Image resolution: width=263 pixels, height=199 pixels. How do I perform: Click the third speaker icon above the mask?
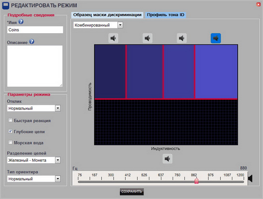pos(182,38)
